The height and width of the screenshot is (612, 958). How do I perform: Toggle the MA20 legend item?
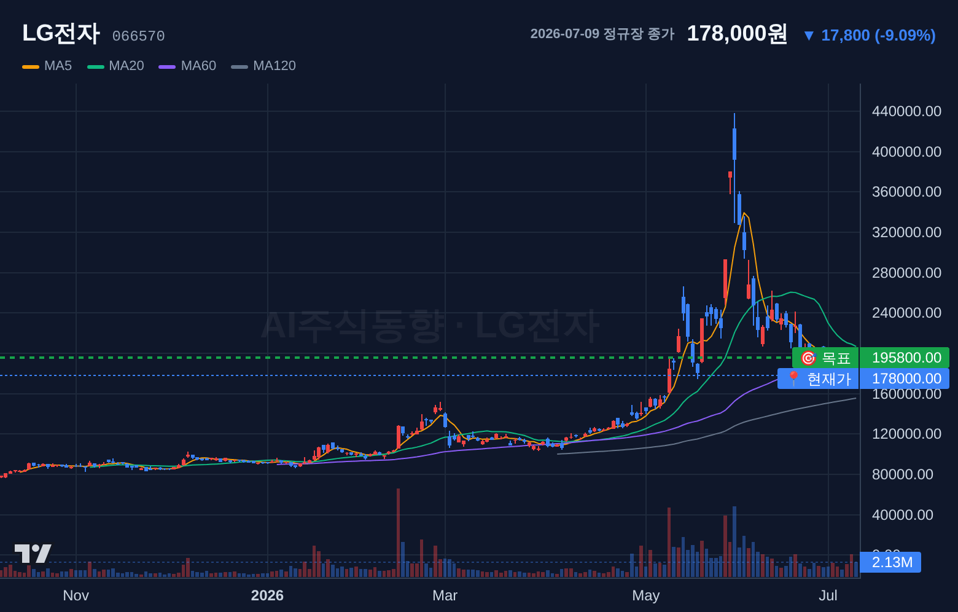tap(115, 66)
